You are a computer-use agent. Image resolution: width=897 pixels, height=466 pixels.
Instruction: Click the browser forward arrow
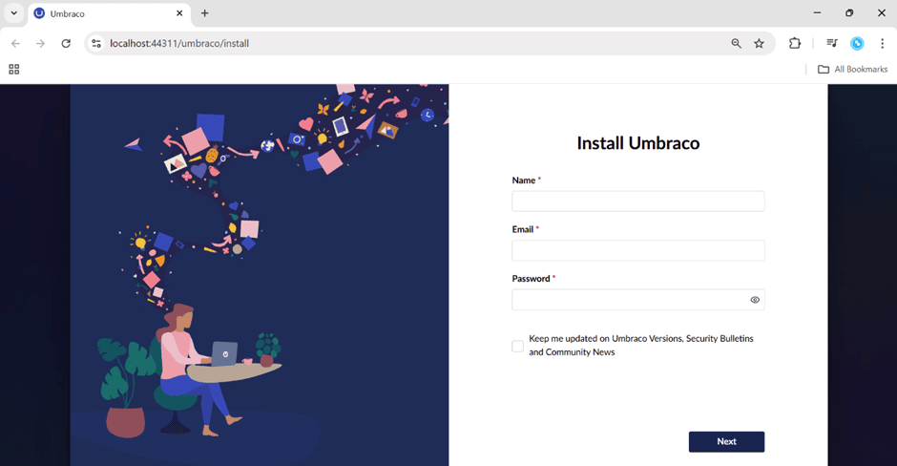coord(40,43)
